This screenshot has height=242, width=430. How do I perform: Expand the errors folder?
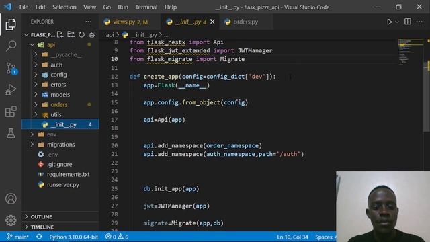(36, 85)
